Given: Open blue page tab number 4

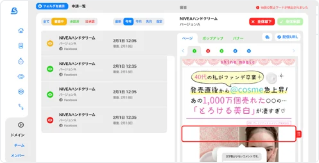Looking at the screenshot, I should coord(235,51).
